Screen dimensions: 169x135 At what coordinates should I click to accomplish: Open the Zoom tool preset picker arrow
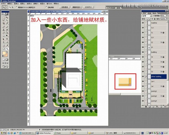[x=6, y=7]
